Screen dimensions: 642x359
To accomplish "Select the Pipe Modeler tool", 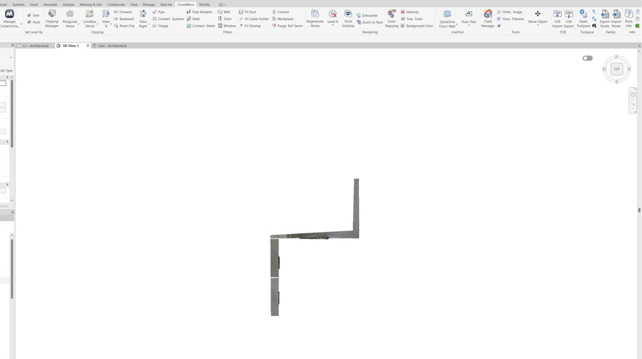I will click(199, 12).
